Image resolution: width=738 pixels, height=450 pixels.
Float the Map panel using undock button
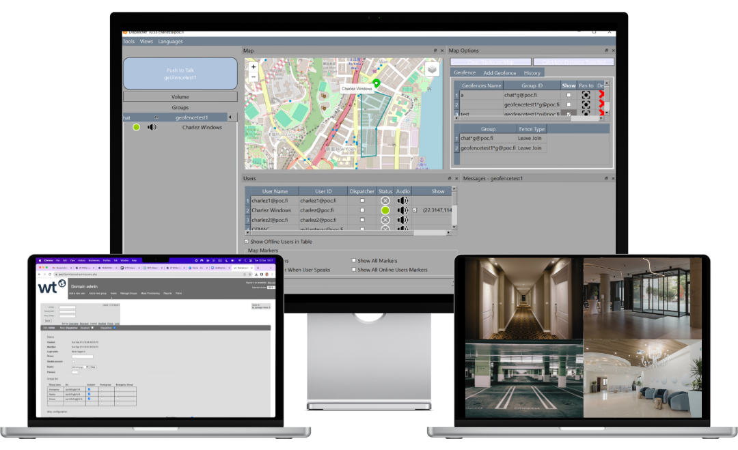click(x=435, y=51)
